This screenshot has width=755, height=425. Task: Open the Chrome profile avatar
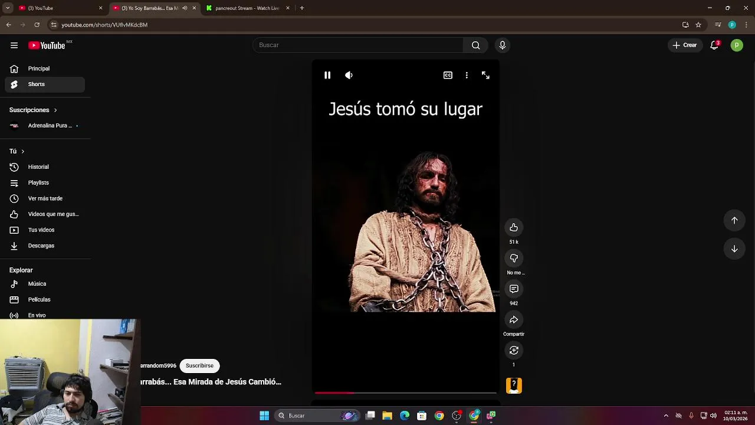732,25
